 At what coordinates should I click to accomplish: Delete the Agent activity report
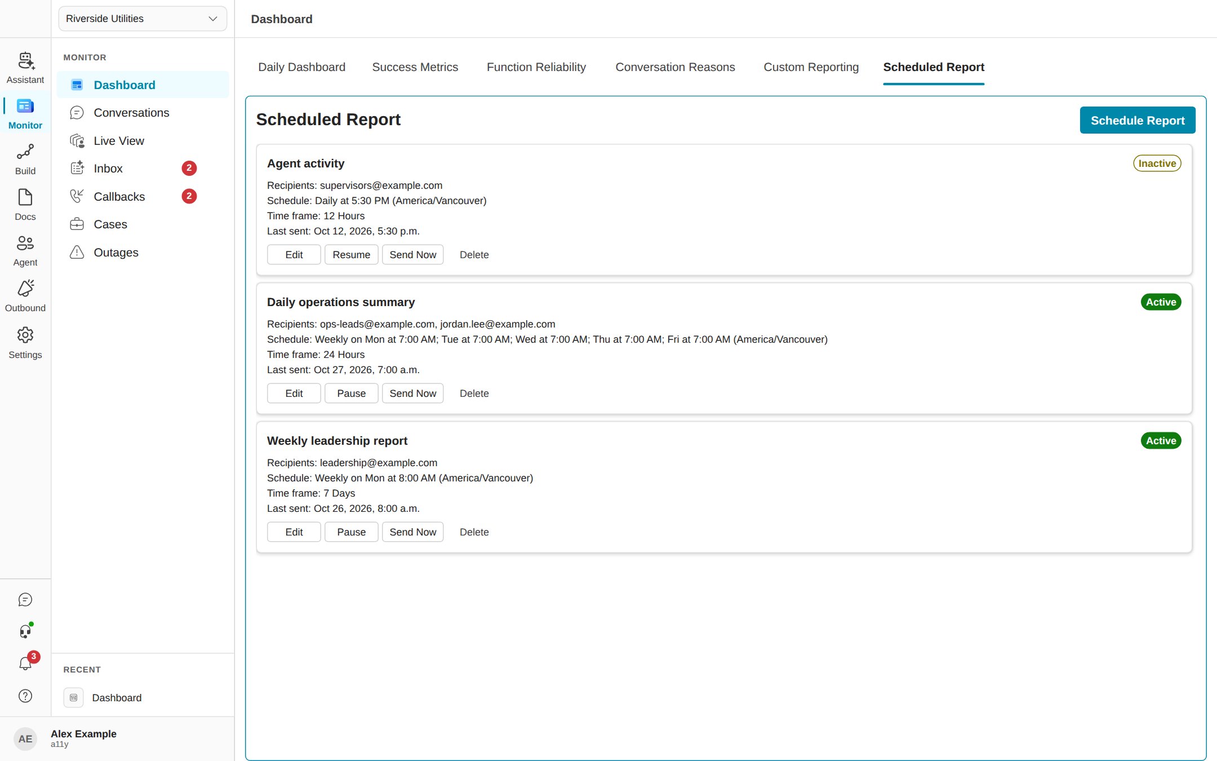[474, 255]
